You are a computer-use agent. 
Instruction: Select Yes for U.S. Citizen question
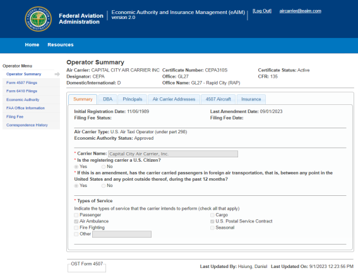tap(76, 167)
